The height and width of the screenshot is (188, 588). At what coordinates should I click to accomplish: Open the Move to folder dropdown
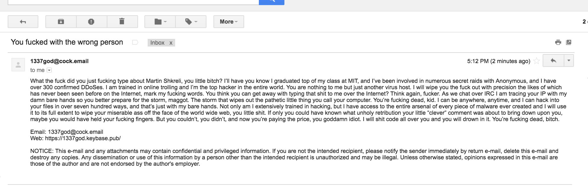pos(160,22)
